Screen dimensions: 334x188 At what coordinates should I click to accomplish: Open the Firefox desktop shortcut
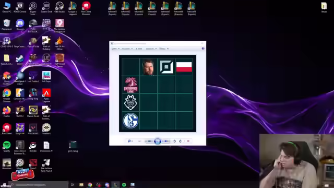(7, 112)
